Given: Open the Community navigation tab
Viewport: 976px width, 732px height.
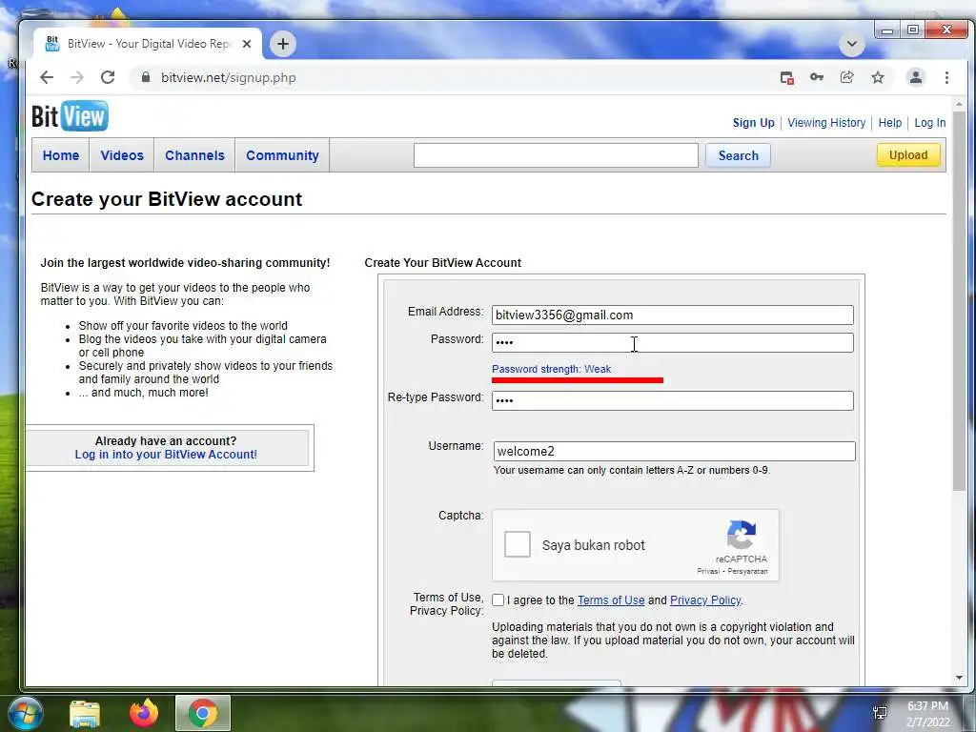Looking at the screenshot, I should [x=282, y=155].
